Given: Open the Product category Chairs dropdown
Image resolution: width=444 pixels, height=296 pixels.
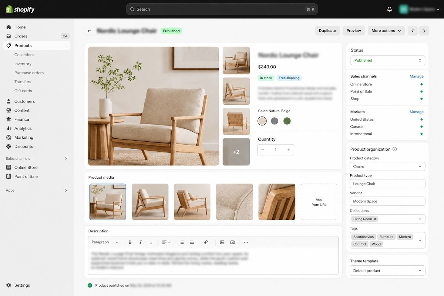Looking at the screenshot, I should 387,166.
